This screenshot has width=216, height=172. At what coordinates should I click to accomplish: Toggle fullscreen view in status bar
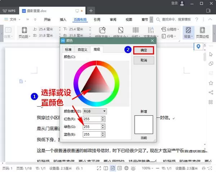pyautogui.click(x=99, y=168)
